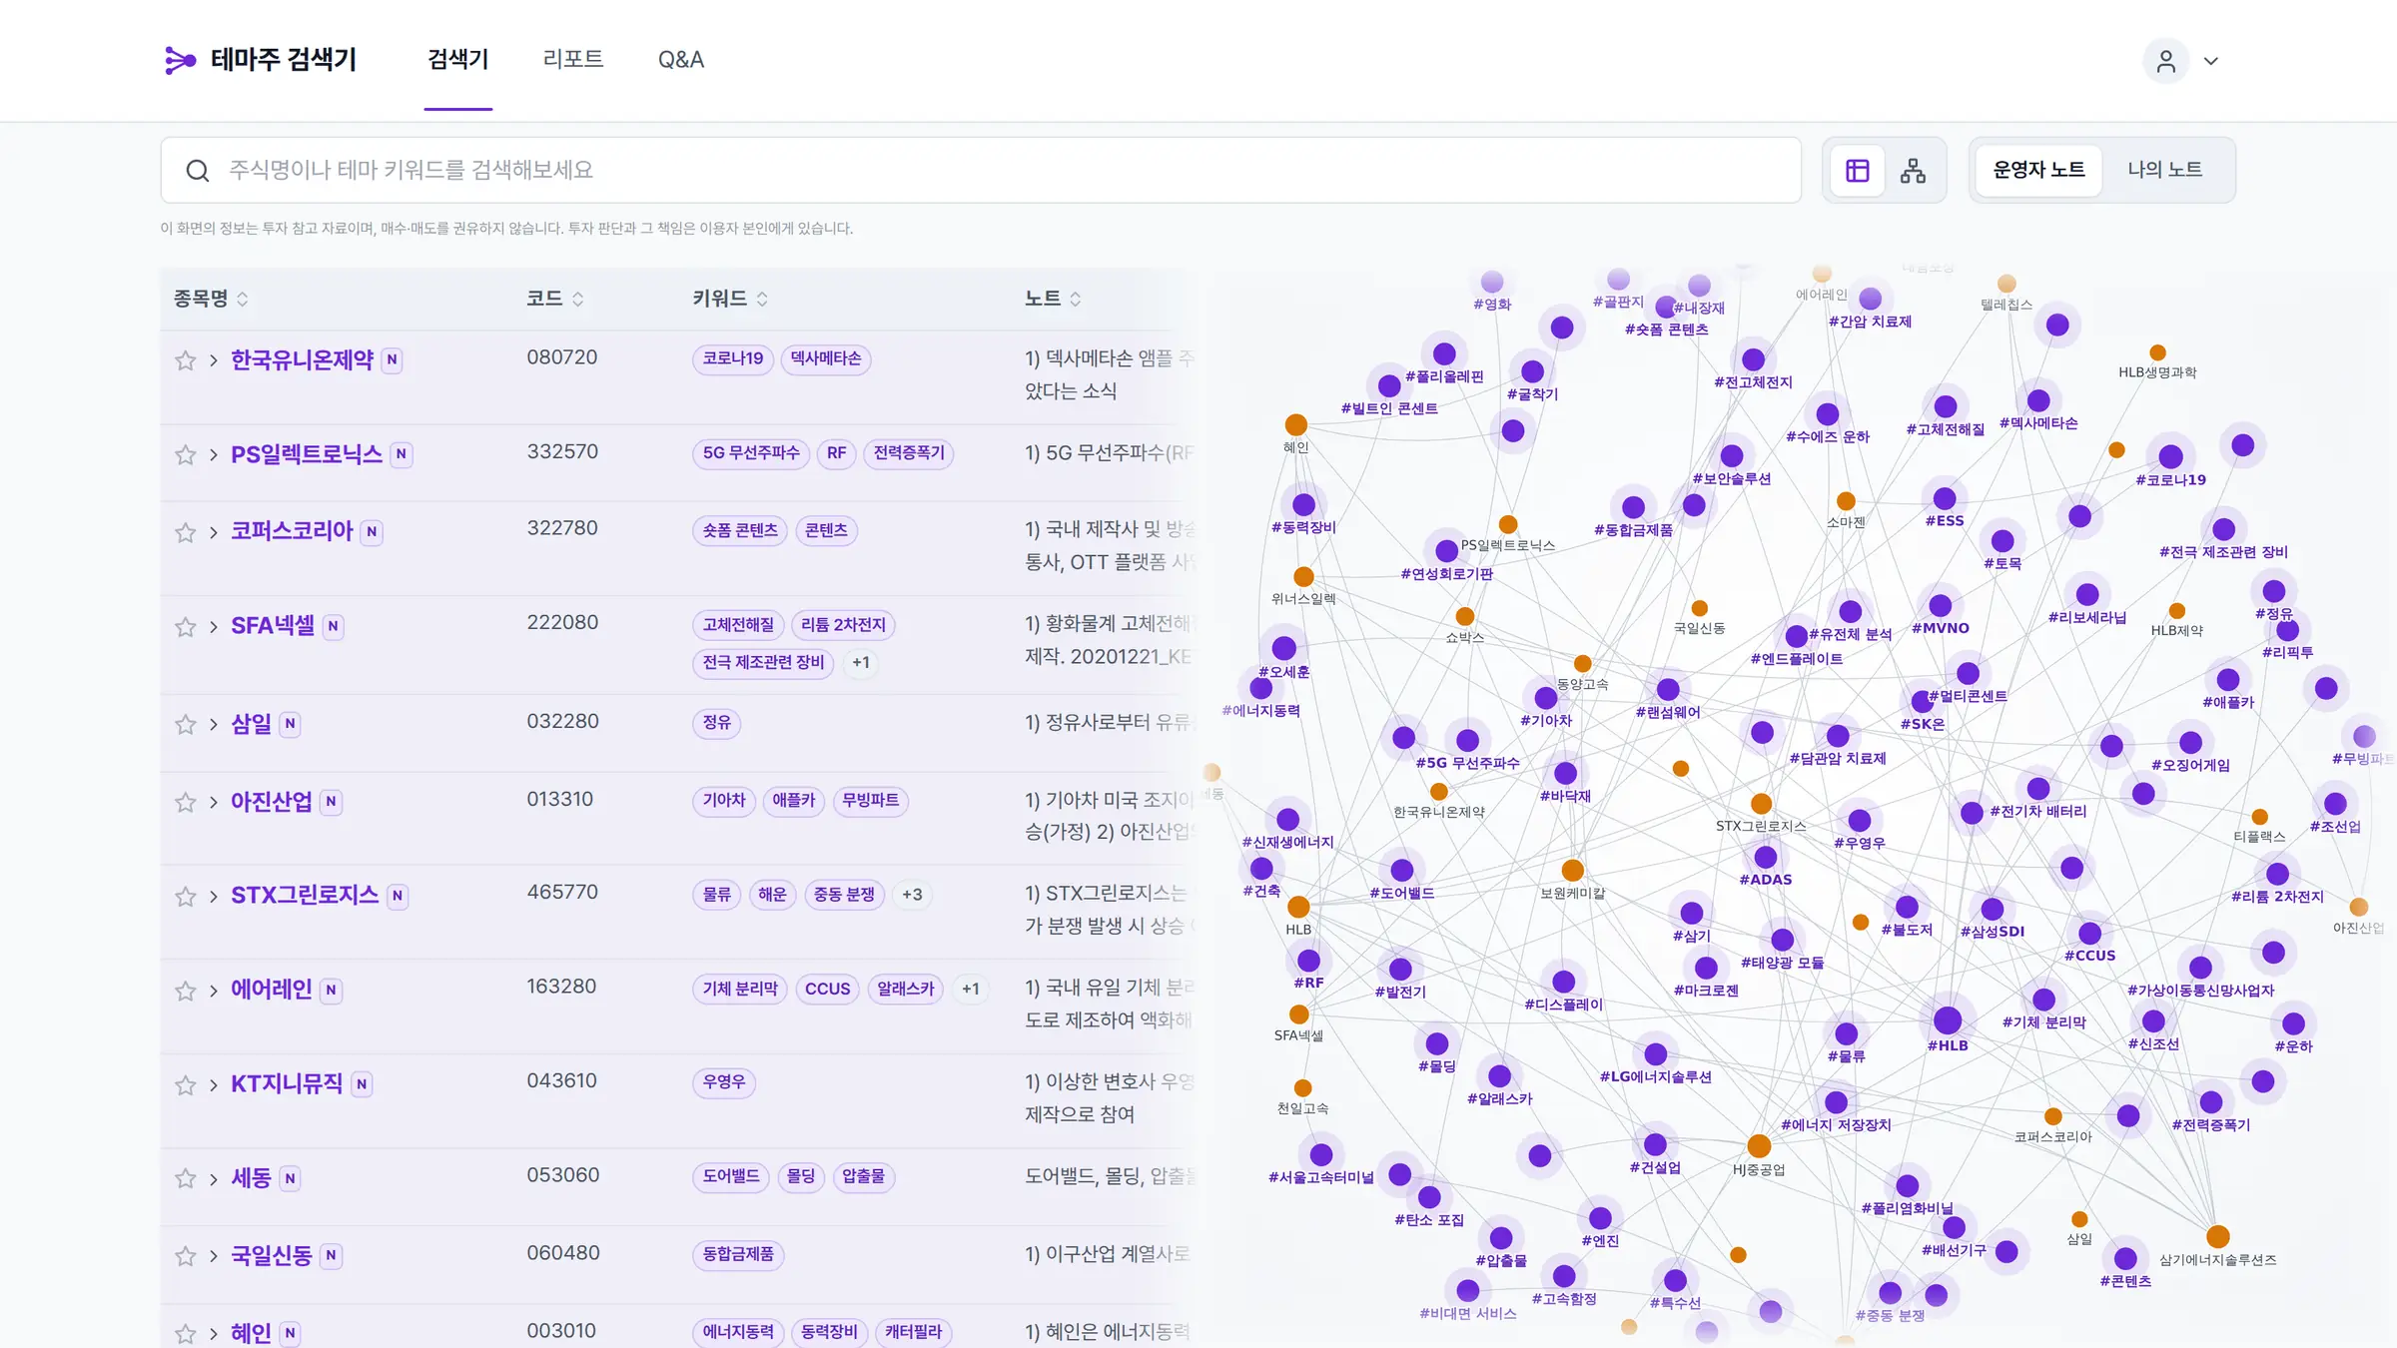Star KT지니뮤직 as favorite

click(x=185, y=1085)
